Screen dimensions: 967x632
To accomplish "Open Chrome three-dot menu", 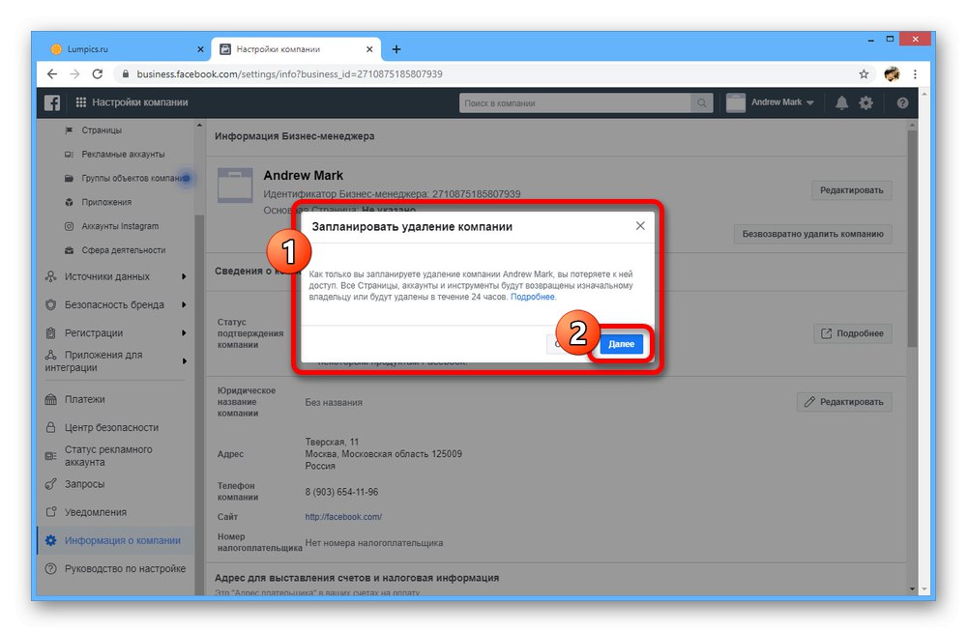I will tap(915, 74).
